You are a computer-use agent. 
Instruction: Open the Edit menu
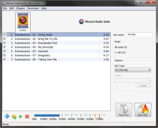point(12,8)
